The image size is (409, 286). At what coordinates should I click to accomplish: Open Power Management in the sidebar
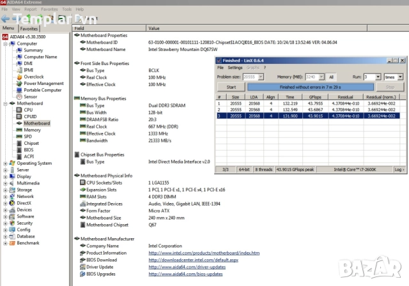pyautogui.click(x=43, y=83)
